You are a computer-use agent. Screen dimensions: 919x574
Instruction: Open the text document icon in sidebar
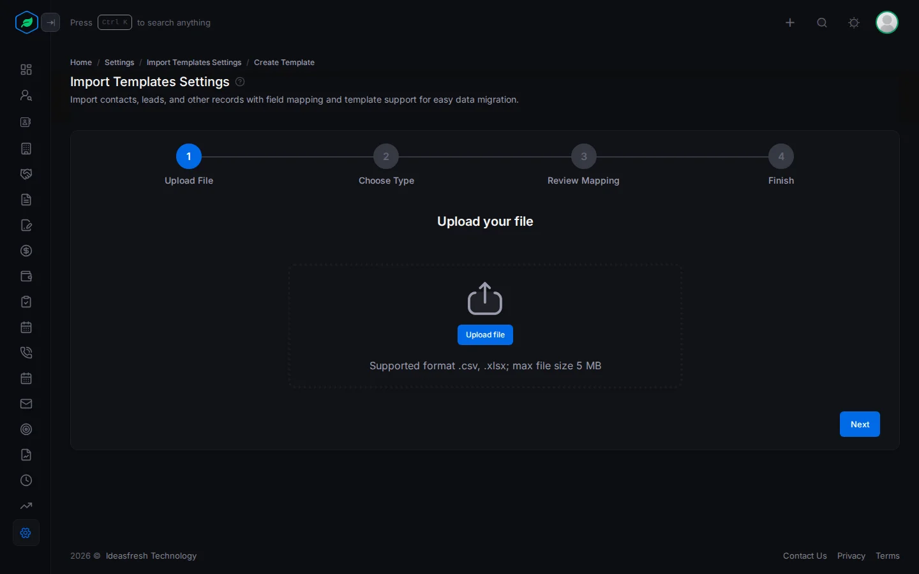[26, 200]
